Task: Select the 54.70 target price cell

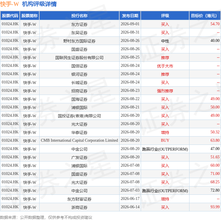Action: (215, 24)
